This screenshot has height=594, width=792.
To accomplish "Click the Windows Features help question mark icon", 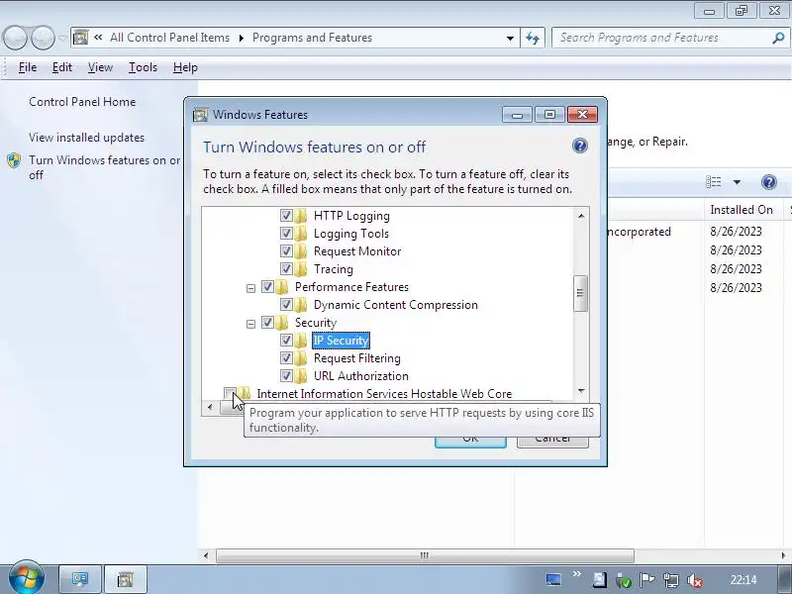I will [x=580, y=146].
